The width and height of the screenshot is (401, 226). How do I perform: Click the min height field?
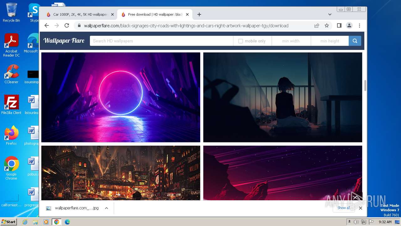pyautogui.click(x=330, y=41)
